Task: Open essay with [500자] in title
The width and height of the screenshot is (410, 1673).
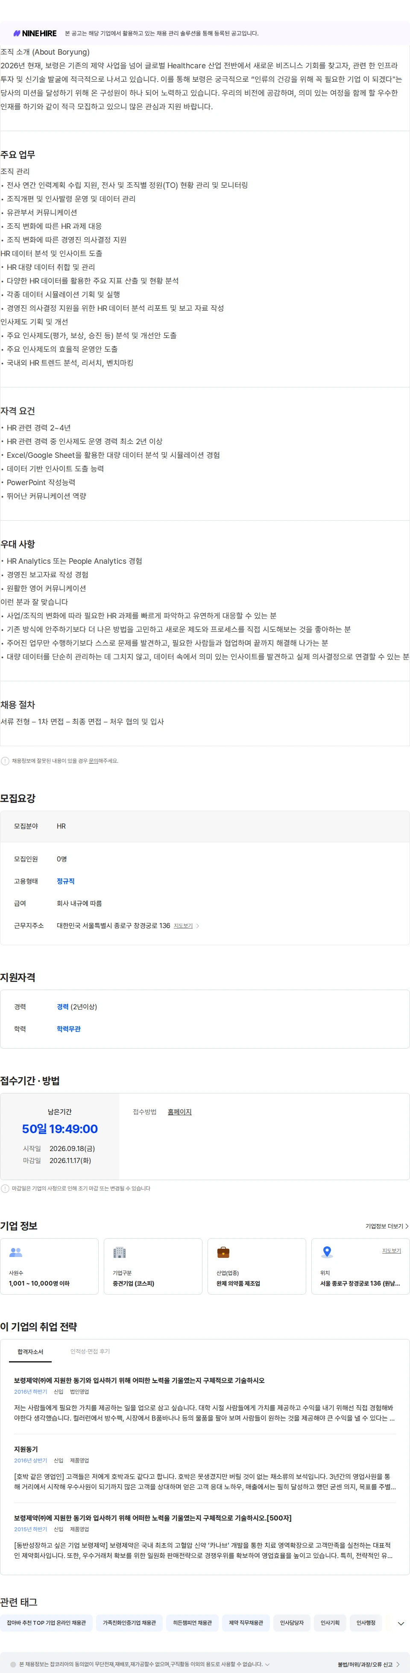Action: tap(153, 1518)
